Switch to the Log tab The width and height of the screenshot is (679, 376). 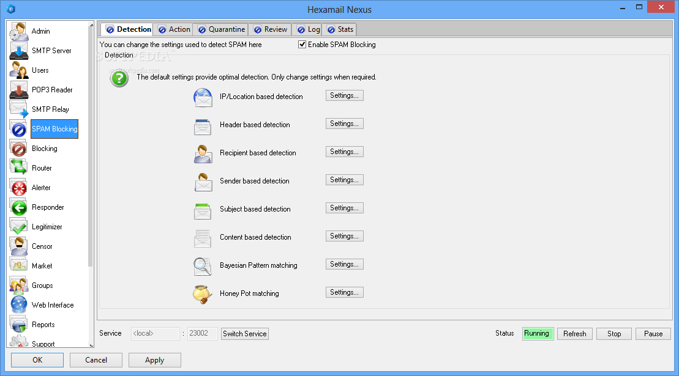309,29
